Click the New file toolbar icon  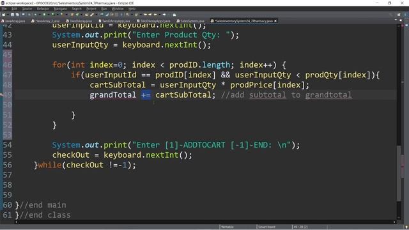4,15
